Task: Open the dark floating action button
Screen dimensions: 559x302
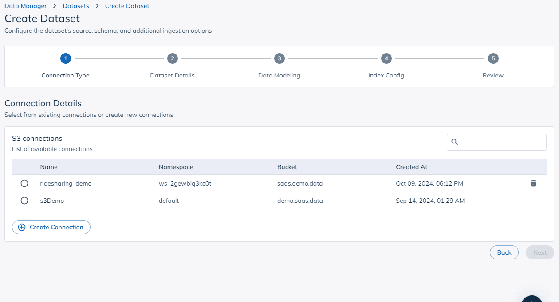Action: coord(532,300)
